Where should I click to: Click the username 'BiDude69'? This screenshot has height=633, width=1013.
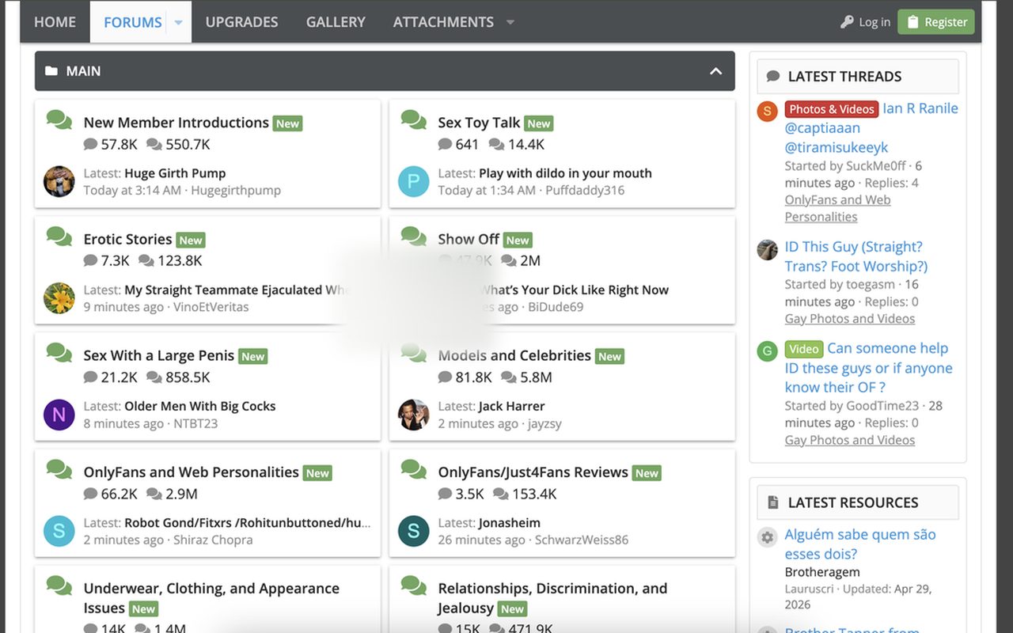click(x=556, y=307)
